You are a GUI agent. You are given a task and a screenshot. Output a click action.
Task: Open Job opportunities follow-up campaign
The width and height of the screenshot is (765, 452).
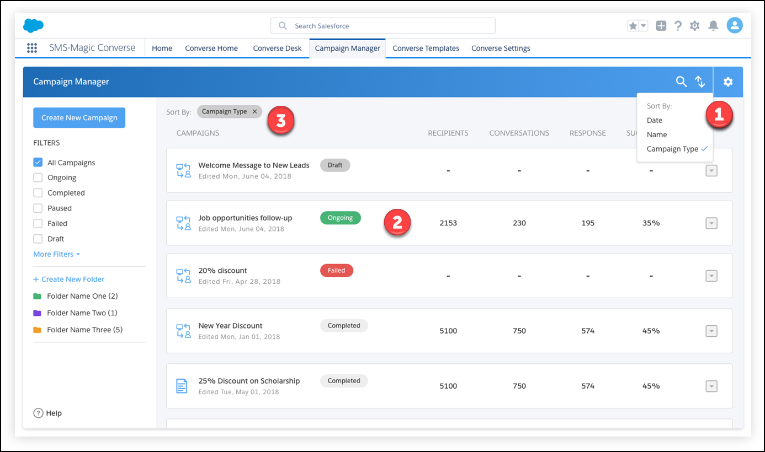click(245, 218)
